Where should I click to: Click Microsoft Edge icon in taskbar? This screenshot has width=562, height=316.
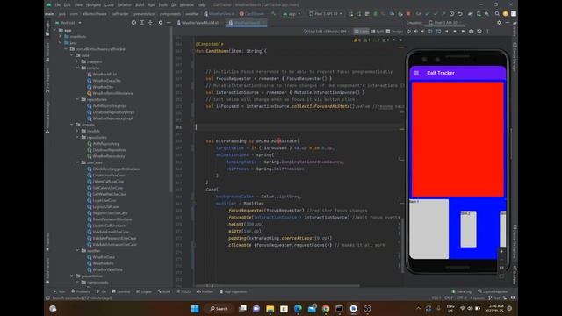click(x=298, y=308)
